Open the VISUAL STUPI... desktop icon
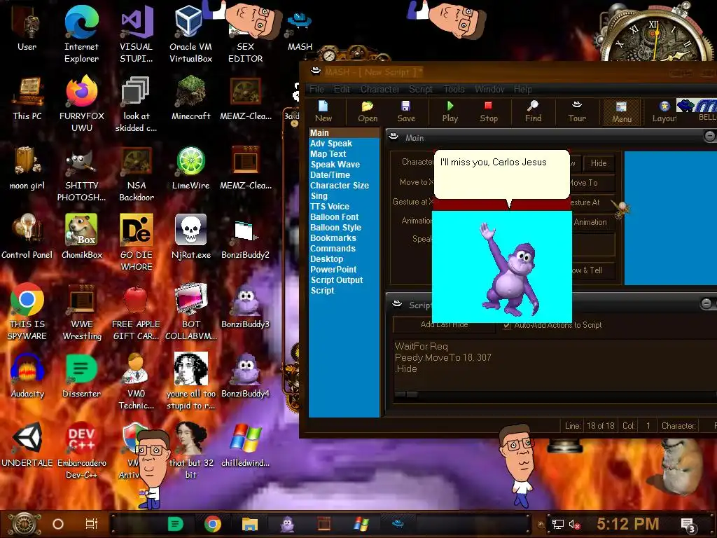 coord(137,34)
